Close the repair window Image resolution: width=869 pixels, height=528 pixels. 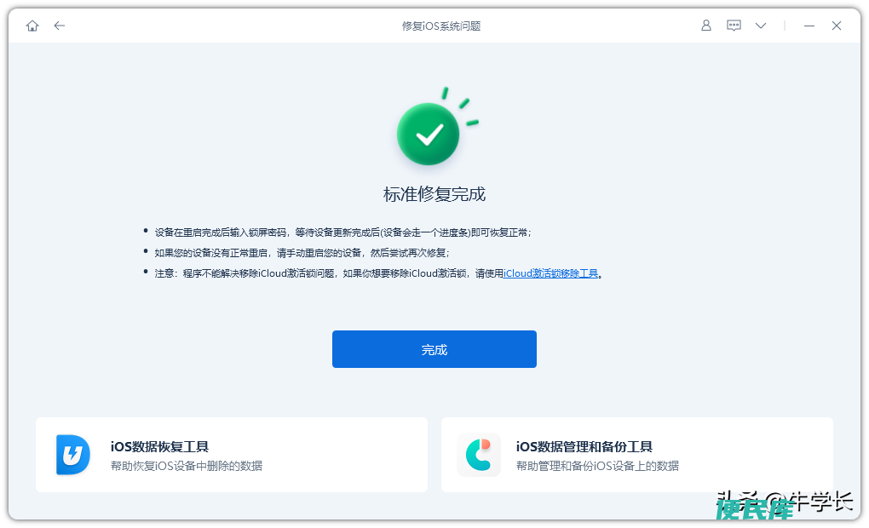coord(837,26)
